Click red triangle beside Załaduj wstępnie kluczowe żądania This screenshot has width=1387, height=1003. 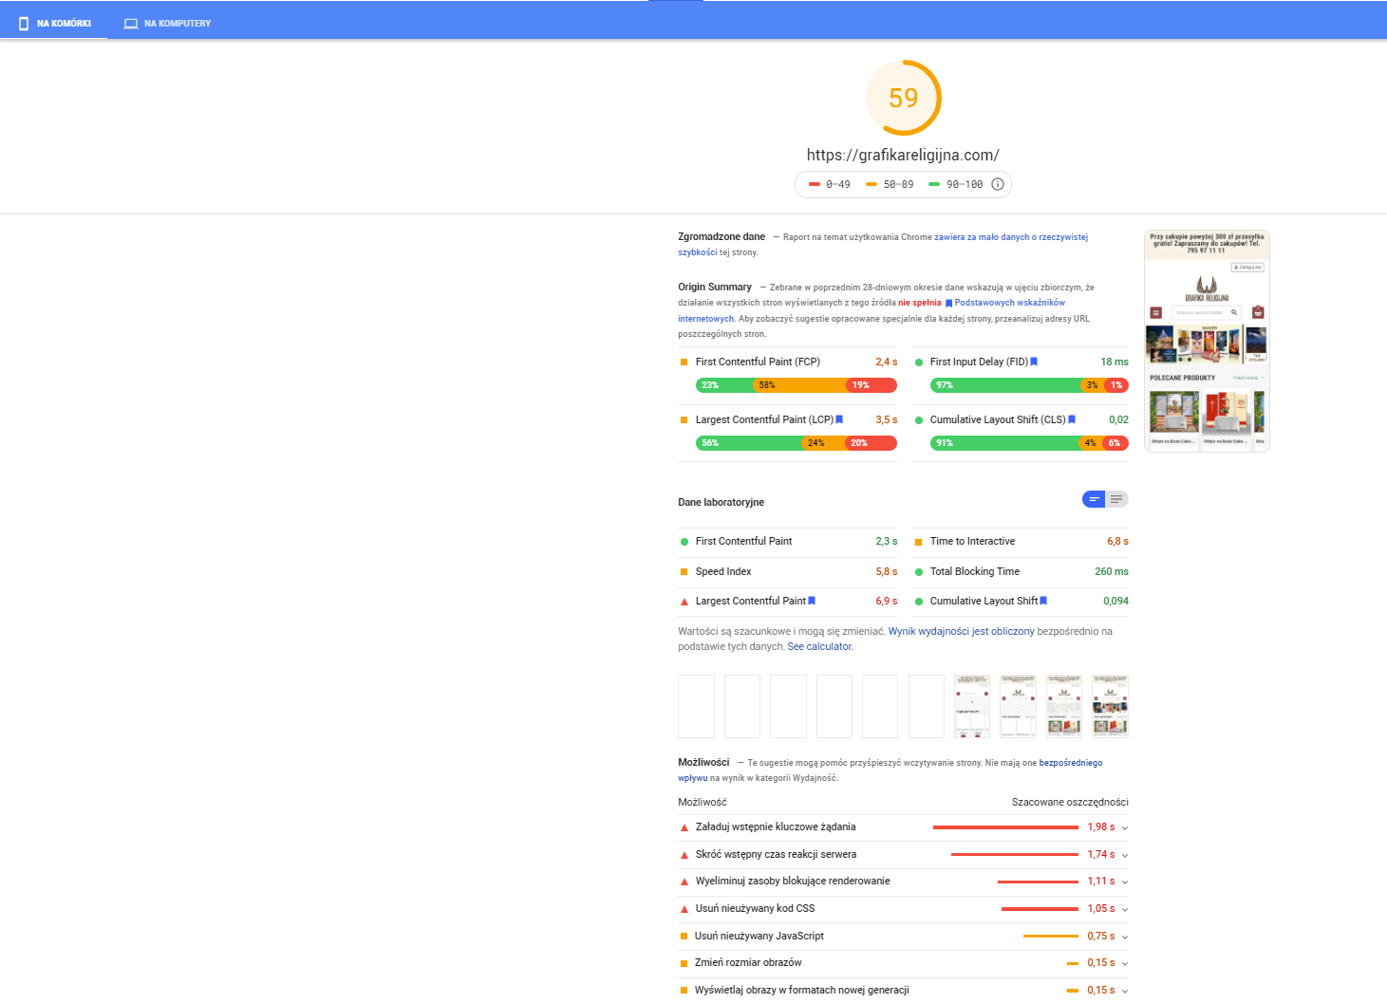click(x=684, y=827)
